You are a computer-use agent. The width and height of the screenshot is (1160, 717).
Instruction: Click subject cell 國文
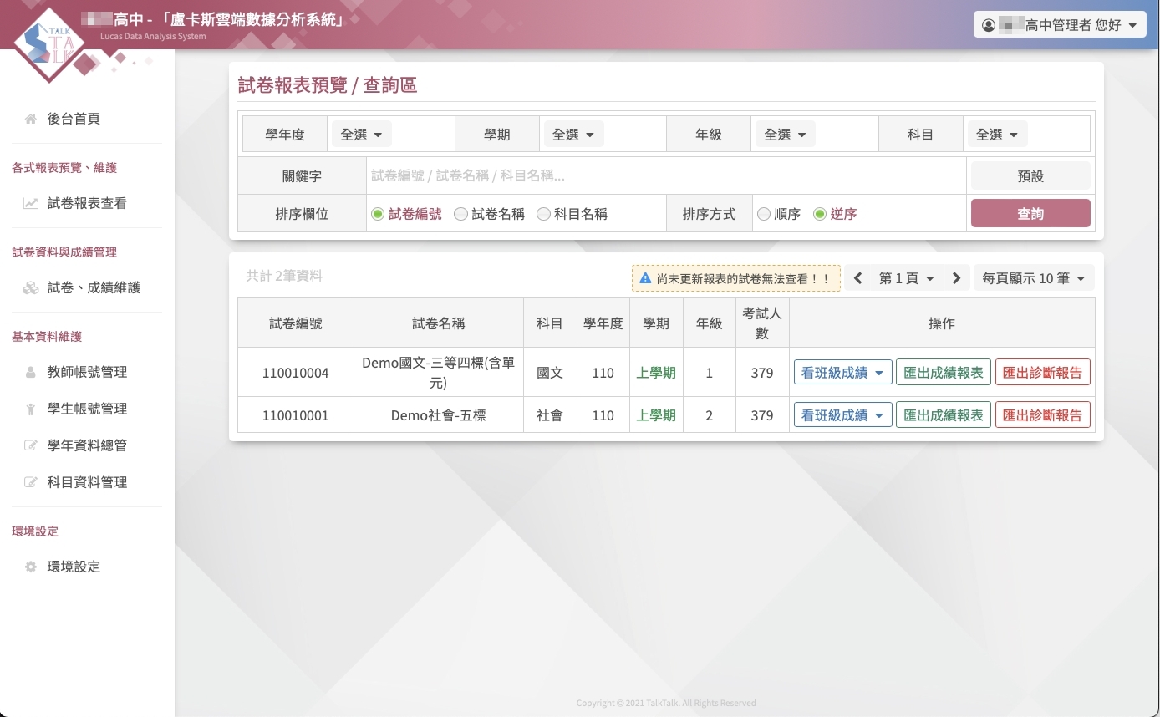550,373
